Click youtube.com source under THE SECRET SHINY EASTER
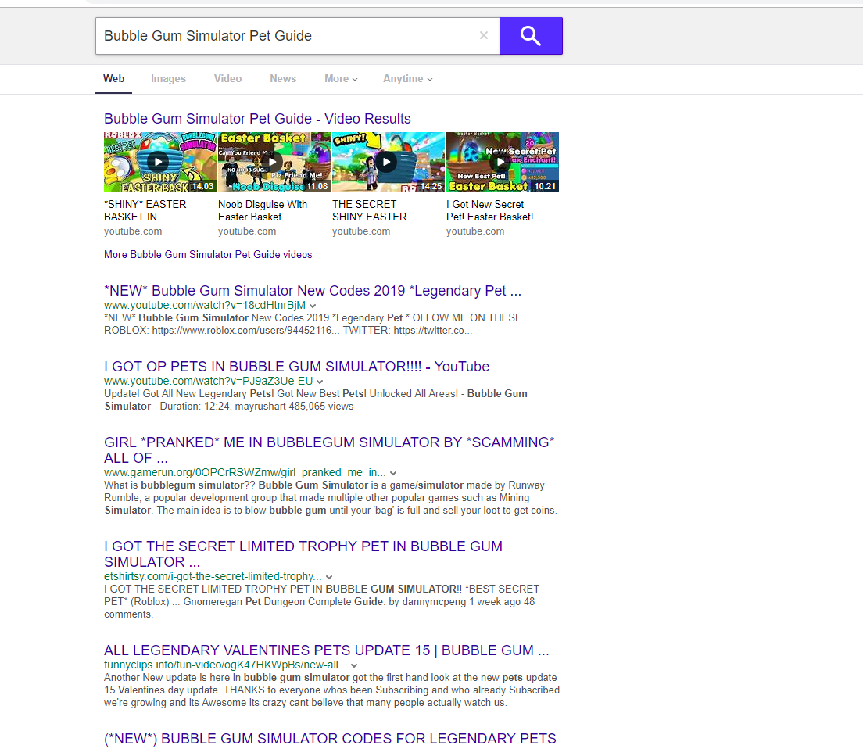The height and width of the screenshot is (756, 863). pyautogui.click(x=361, y=231)
